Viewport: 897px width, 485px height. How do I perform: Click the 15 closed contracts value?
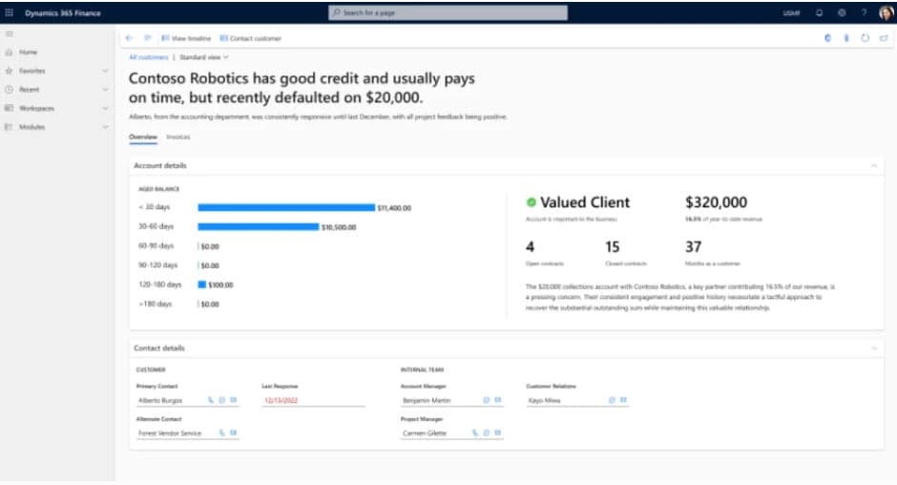(x=612, y=246)
